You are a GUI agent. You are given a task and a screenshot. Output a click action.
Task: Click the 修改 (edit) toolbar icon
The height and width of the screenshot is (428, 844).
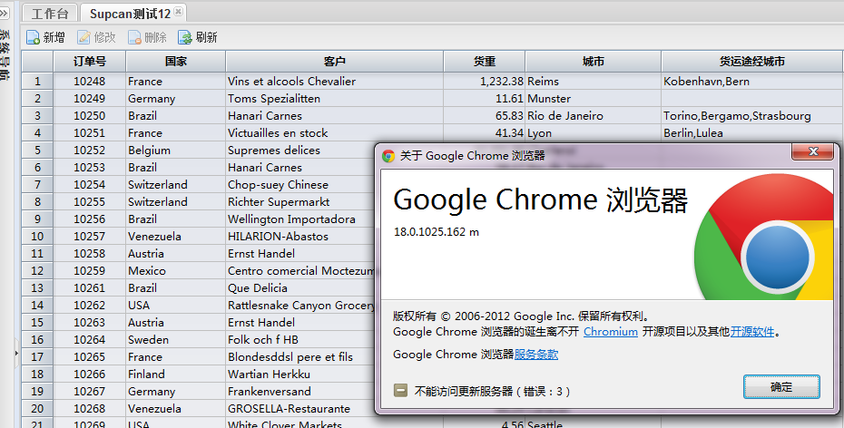pos(84,37)
